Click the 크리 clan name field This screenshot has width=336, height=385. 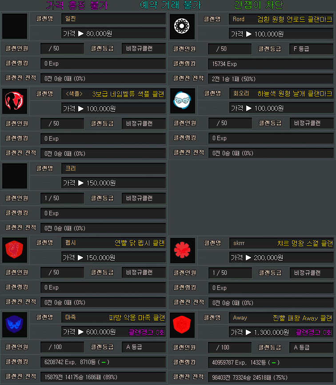pyautogui.click(x=113, y=168)
